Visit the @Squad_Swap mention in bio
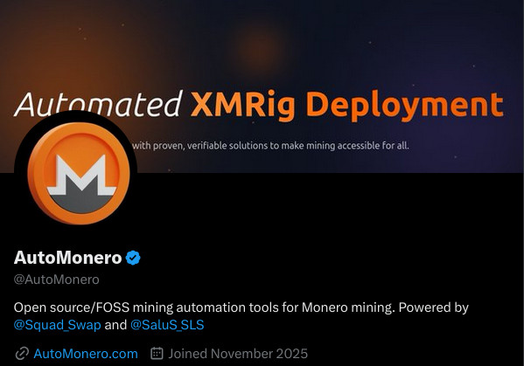This screenshot has height=366, width=524. tap(57, 325)
